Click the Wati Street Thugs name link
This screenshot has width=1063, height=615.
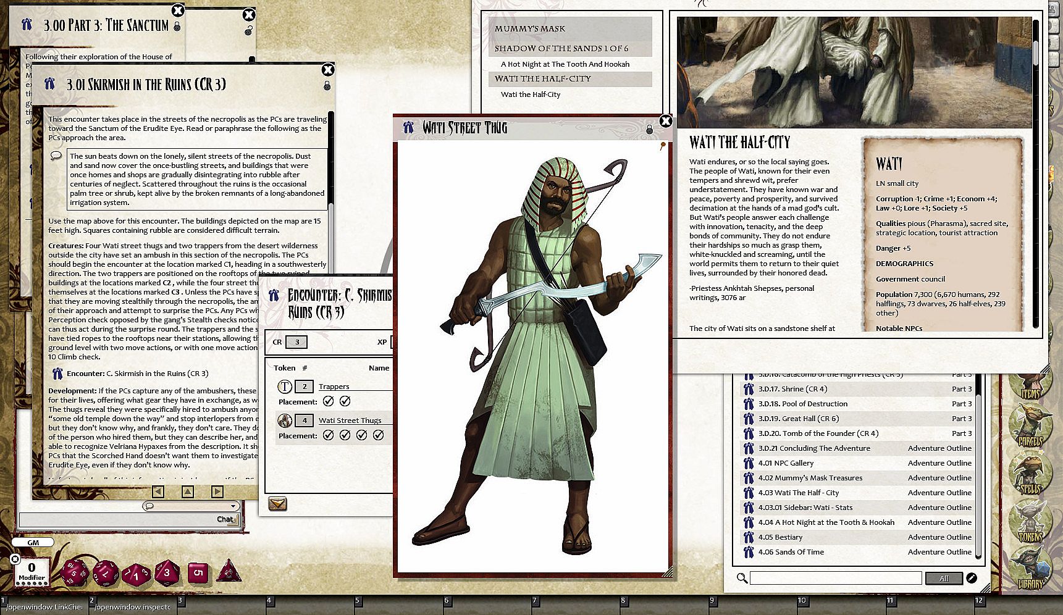(350, 420)
